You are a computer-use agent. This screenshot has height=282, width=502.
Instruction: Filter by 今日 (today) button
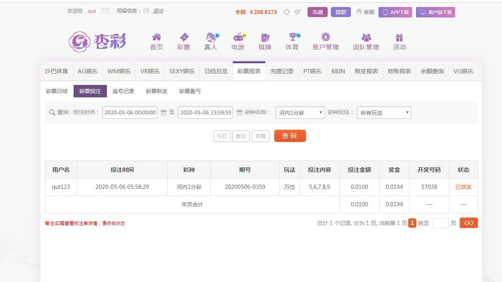click(x=222, y=136)
